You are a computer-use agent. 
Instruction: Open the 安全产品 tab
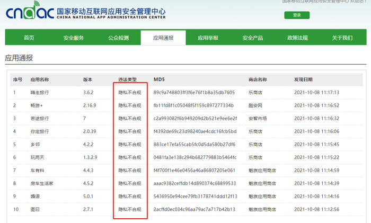253,38
